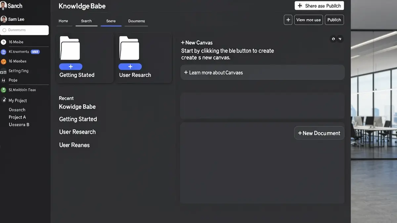The image size is (397, 223).
Task: Click the "Share ase Publich" button
Action: [319, 6]
